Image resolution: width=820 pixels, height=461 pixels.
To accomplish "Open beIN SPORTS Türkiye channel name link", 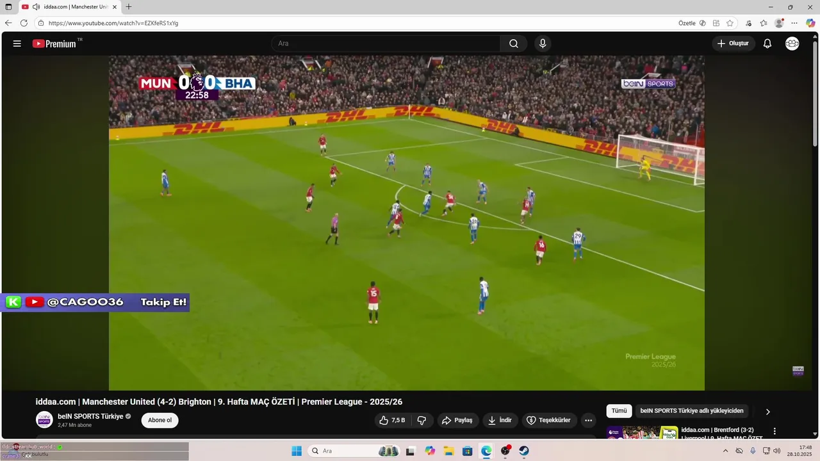I will 90,416.
